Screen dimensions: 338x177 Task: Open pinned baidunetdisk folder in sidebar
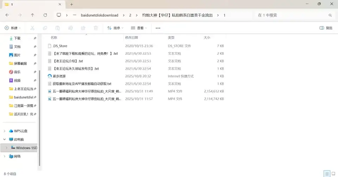point(21,97)
